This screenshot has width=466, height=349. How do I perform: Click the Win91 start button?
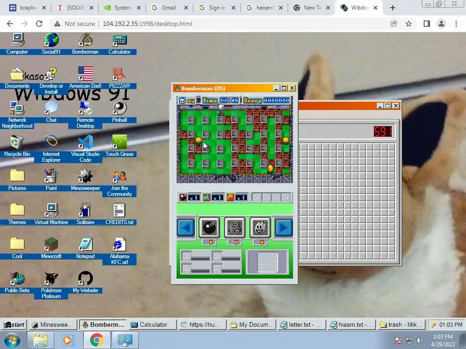coord(14,324)
